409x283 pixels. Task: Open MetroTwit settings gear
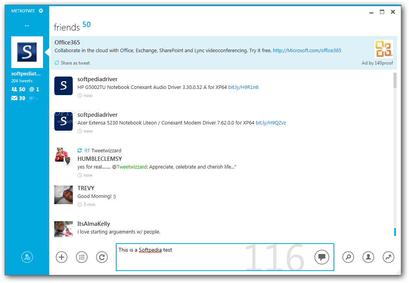[41, 11]
